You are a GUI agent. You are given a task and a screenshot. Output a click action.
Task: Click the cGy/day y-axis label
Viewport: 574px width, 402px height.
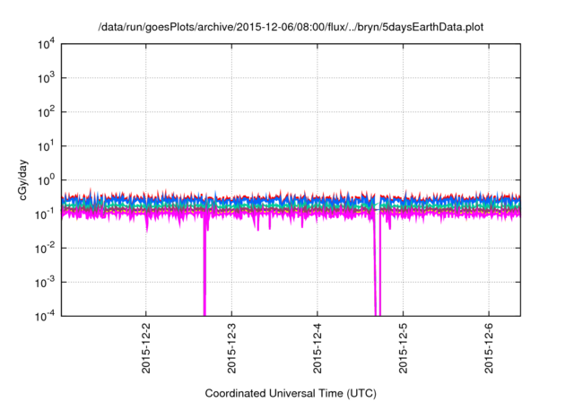(x=22, y=179)
